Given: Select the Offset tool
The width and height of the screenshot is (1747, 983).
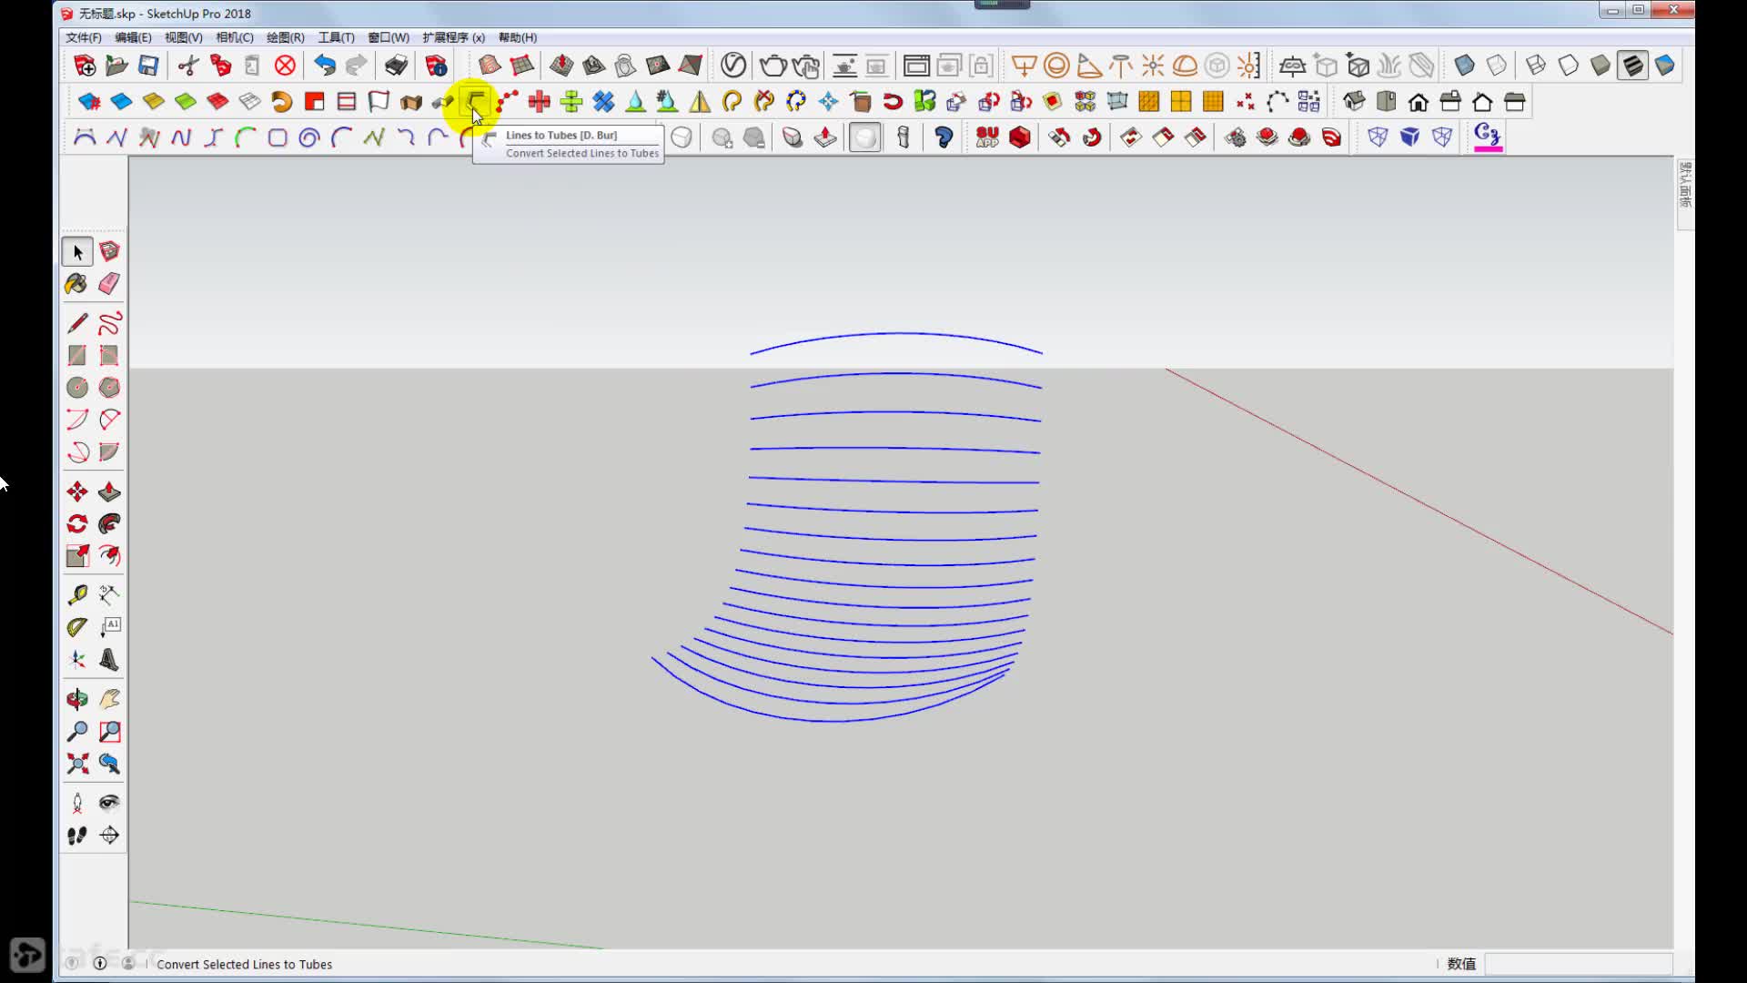Looking at the screenshot, I should (109, 556).
